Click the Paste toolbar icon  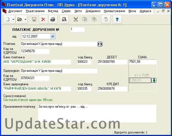[x=94, y=19]
